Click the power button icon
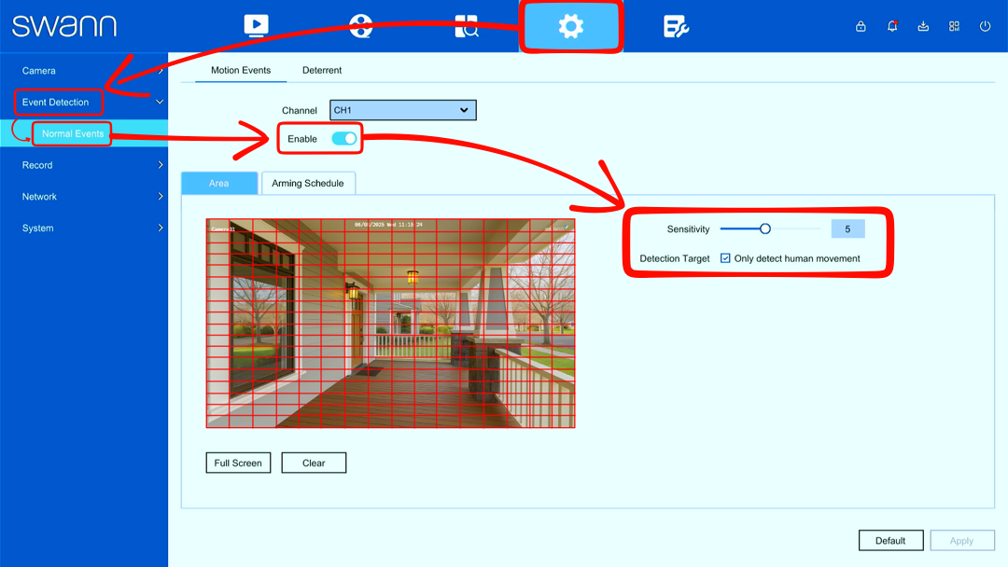Image resolution: width=1008 pixels, height=567 pixels. (985, 26)
